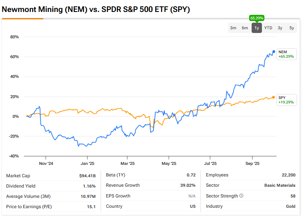
Task: Click the SPY +19.29% legend label
Action: 286,100
